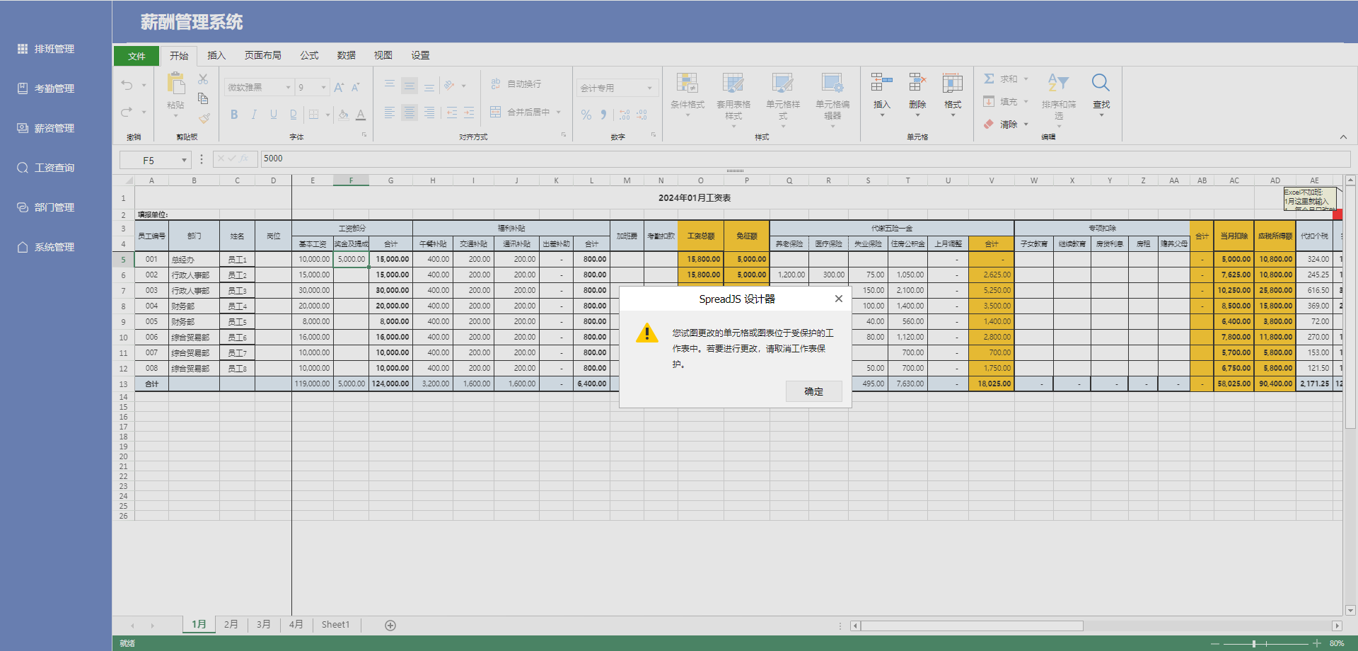Click the decrease indent icon
The height and width of the screenshot is (651, 1358).
pos(452,113)
